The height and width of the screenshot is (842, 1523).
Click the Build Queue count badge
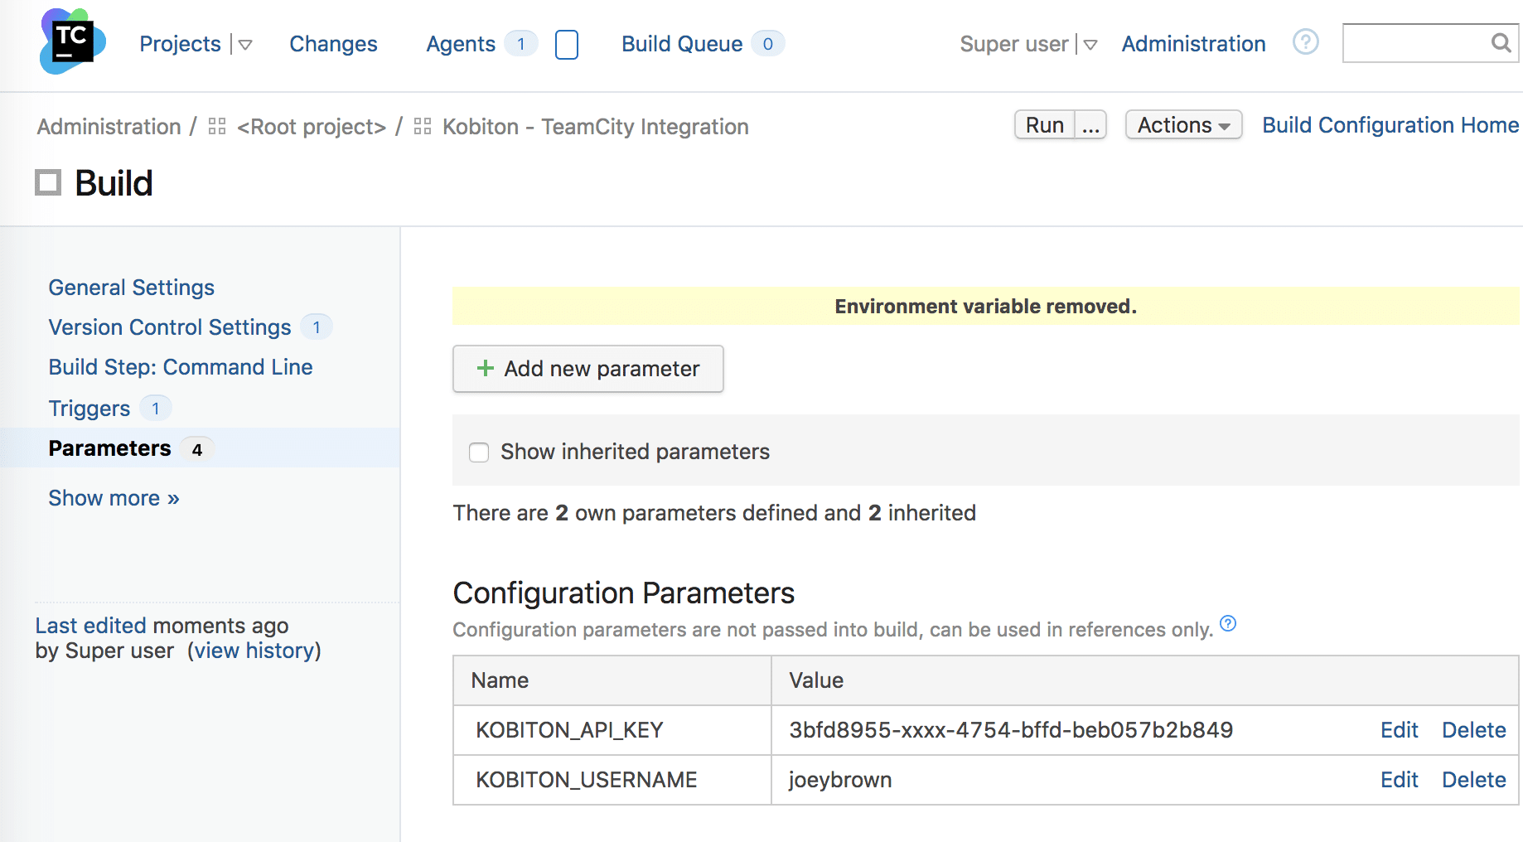768,44
